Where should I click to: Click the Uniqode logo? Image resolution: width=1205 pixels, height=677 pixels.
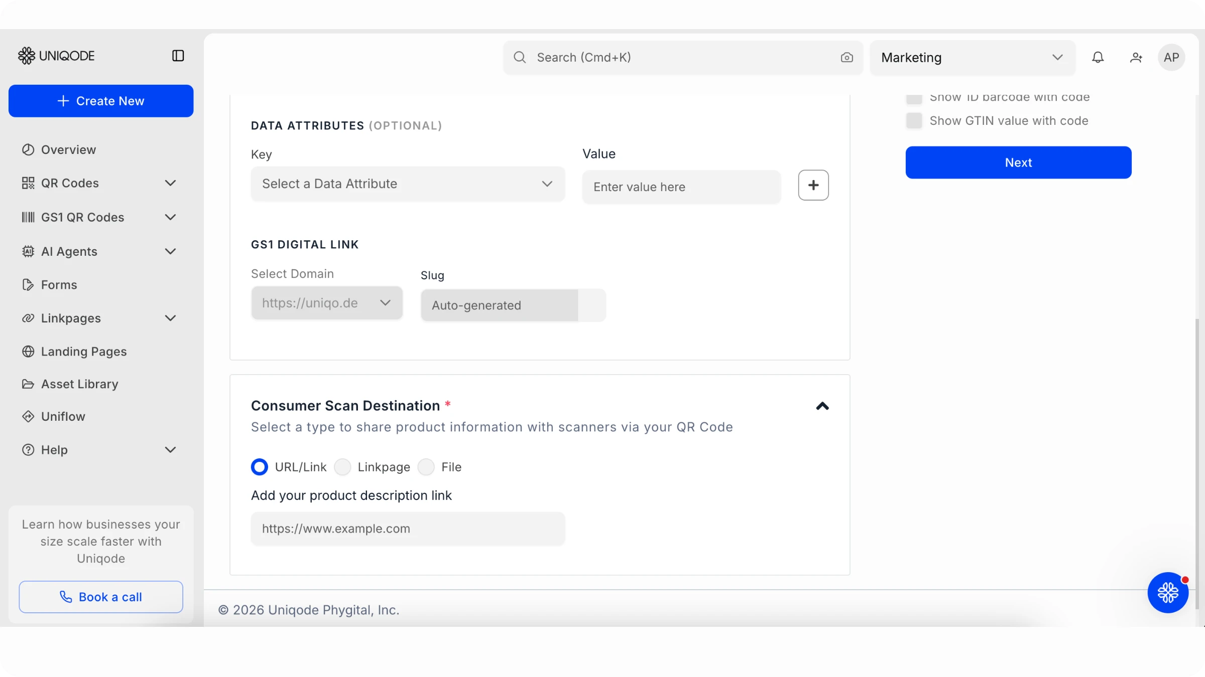coord(56,56)
